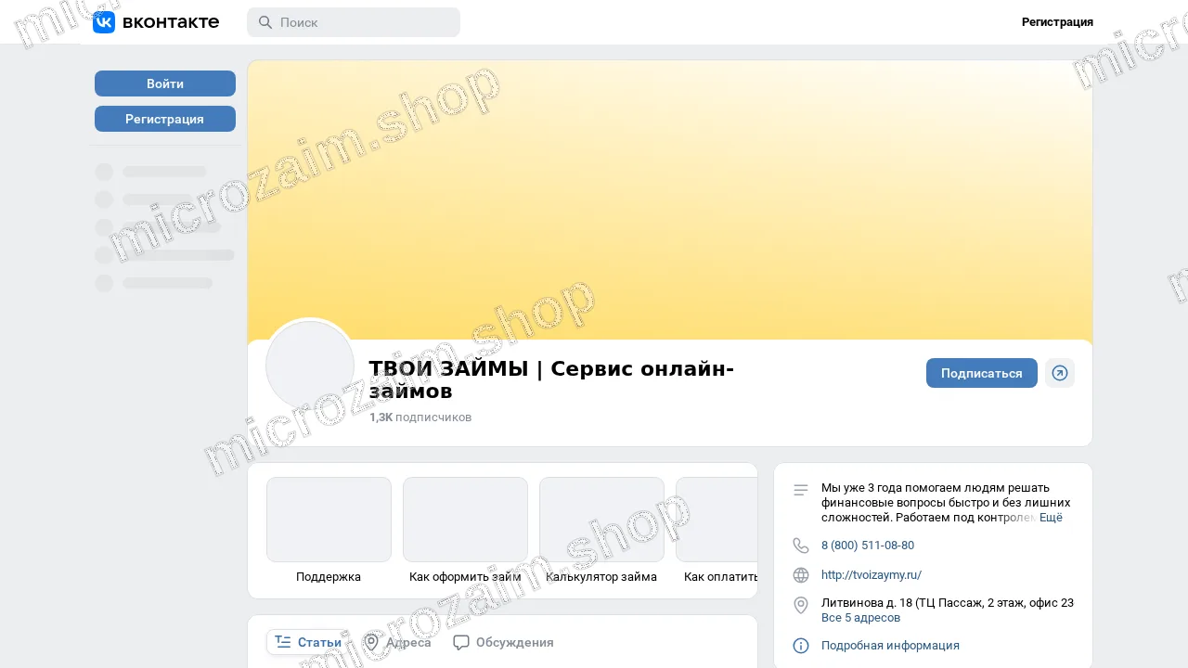Click the description lines icon
Viewport: 1188px width, 668px height.
point(801,490)
